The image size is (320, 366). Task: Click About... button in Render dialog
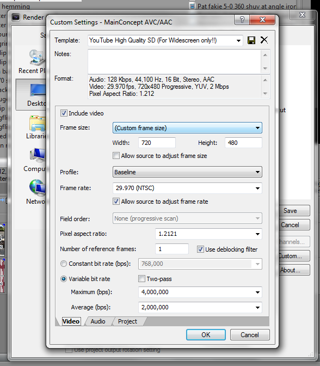point(294,270)
